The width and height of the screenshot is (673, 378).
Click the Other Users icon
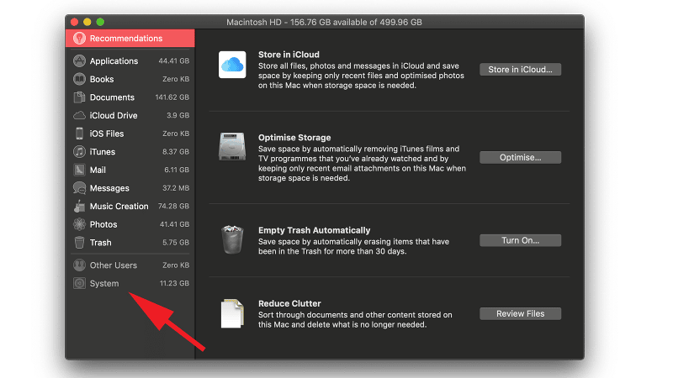tap(79, 265)
